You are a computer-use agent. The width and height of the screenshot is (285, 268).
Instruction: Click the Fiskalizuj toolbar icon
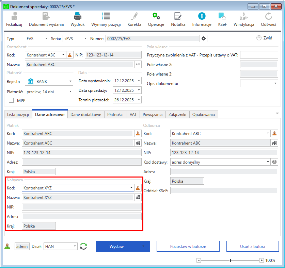[x=14, y=16]
